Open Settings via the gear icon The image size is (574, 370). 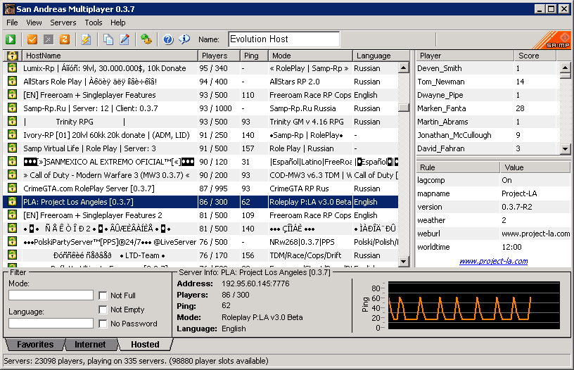pos(146,39)
